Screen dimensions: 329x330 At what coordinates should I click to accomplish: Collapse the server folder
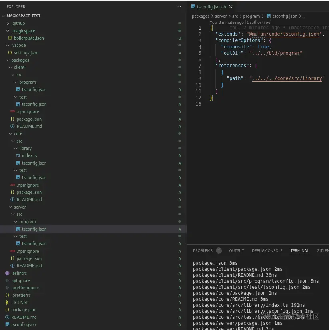10,207
